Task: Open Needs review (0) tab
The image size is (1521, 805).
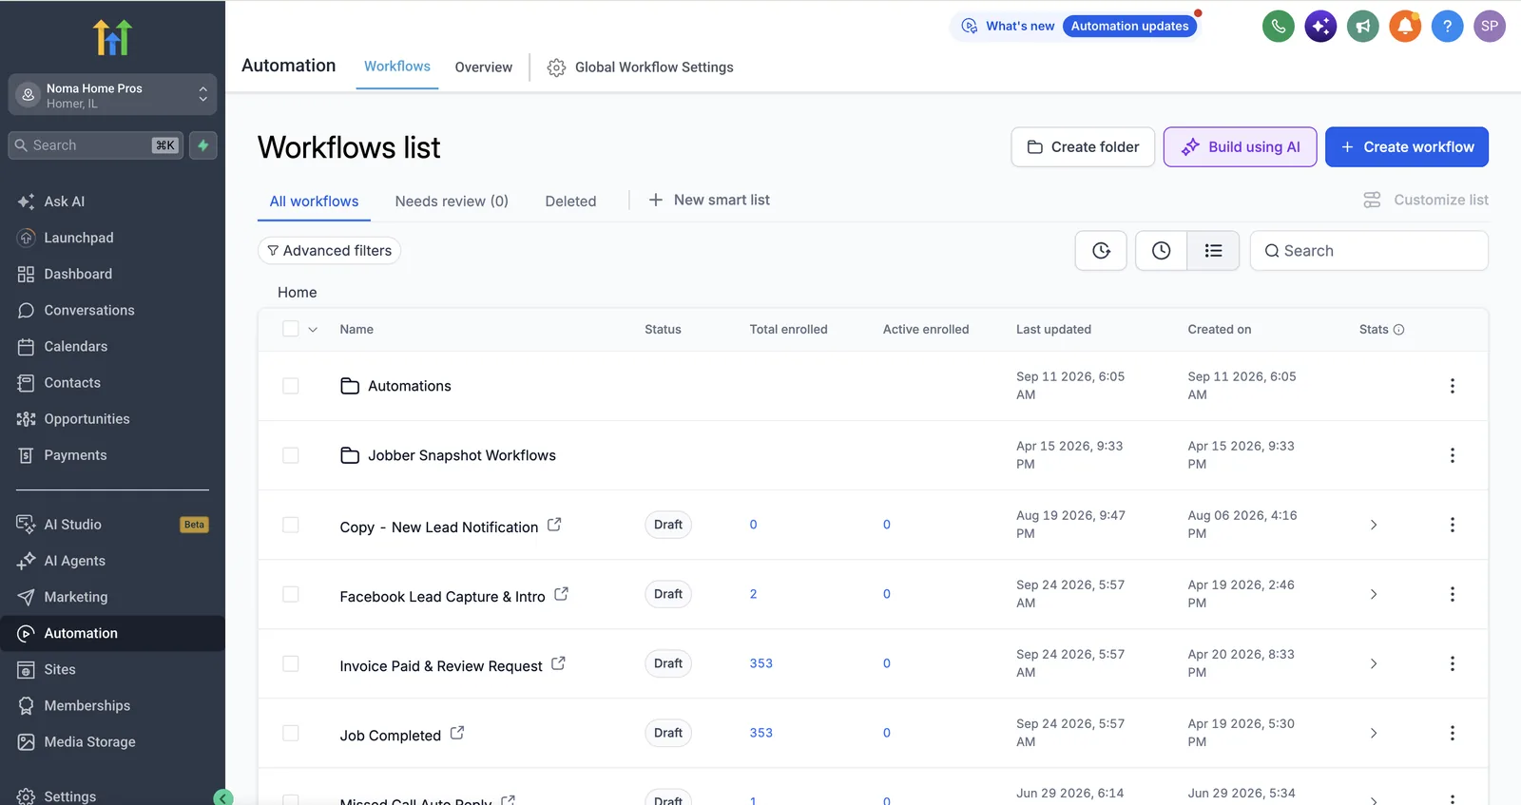Action: 452,201
